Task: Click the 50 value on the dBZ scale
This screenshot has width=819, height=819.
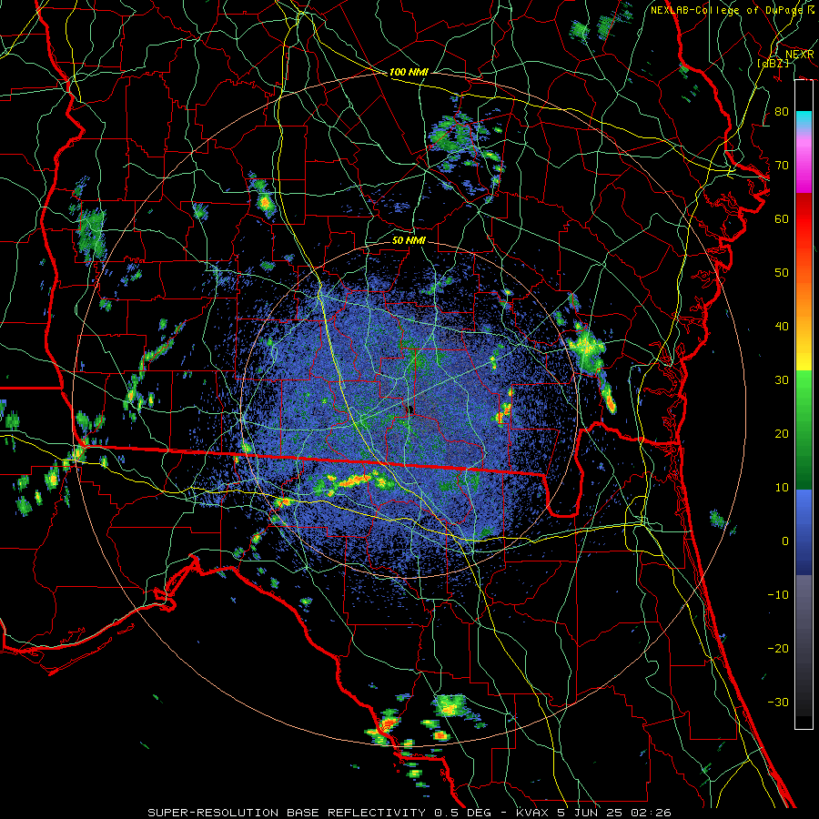Action: tap(782, 273)
